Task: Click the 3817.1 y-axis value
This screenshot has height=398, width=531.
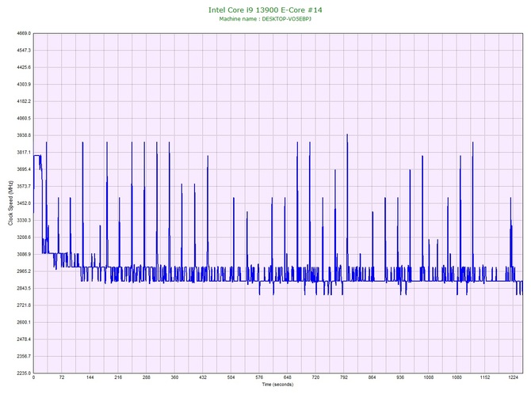Action: coord(24,152)
